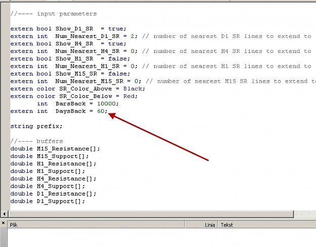Click the 'false' value of Show_M15_SR
Screen dimensions: 316x247
(118, 74)
